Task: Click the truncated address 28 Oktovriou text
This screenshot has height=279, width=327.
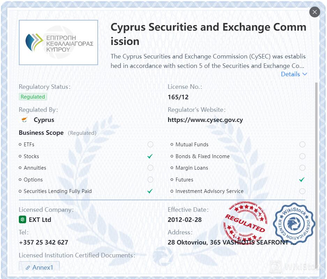Action: pyautogui.click(x=232, y=242)
